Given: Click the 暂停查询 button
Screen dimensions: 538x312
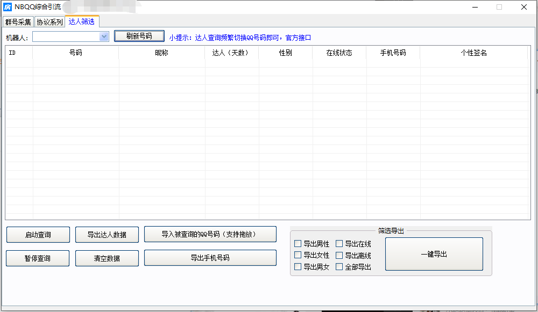Looking at the screenshot, I should 38,258.
